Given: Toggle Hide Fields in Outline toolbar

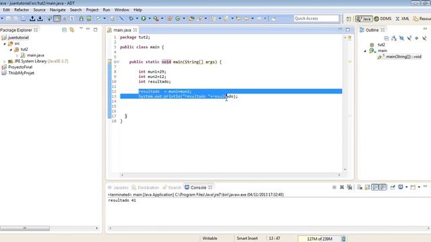Looking at the screenshot, I should click(x=401, y=38).
